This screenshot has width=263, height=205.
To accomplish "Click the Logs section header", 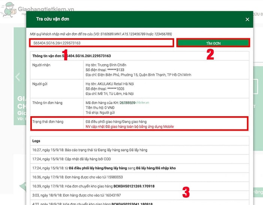I will pos(36,141).
